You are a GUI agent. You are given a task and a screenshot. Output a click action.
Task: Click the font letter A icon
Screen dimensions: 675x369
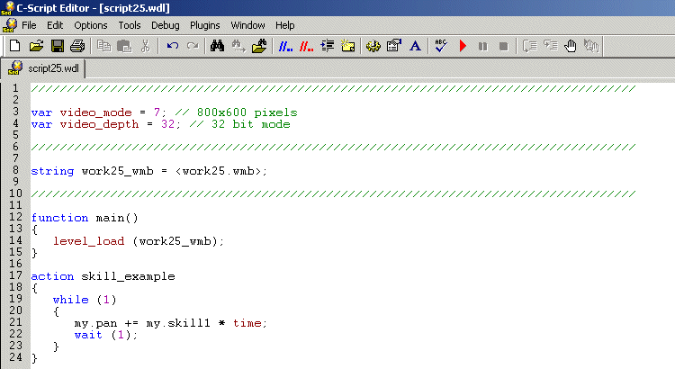coord(415,45)
